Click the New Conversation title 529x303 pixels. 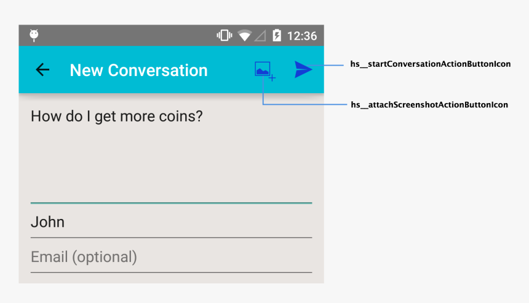138,71
